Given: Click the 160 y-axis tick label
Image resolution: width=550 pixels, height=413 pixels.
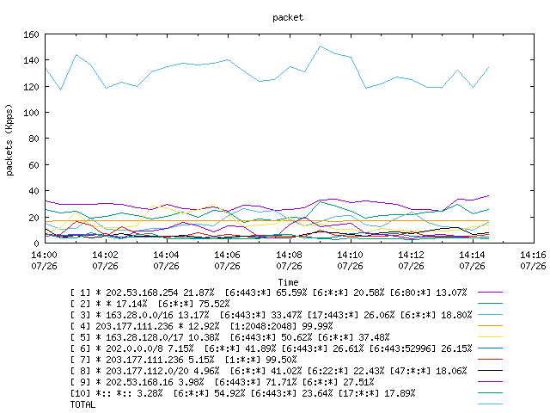Looking at the screenshot, I should point(31,34).
